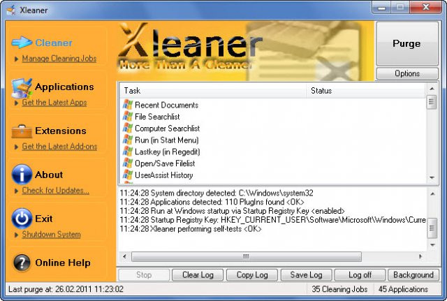Click the log horizontal scroll left arrow
The image size is (447, 301).
pos(124,256)
